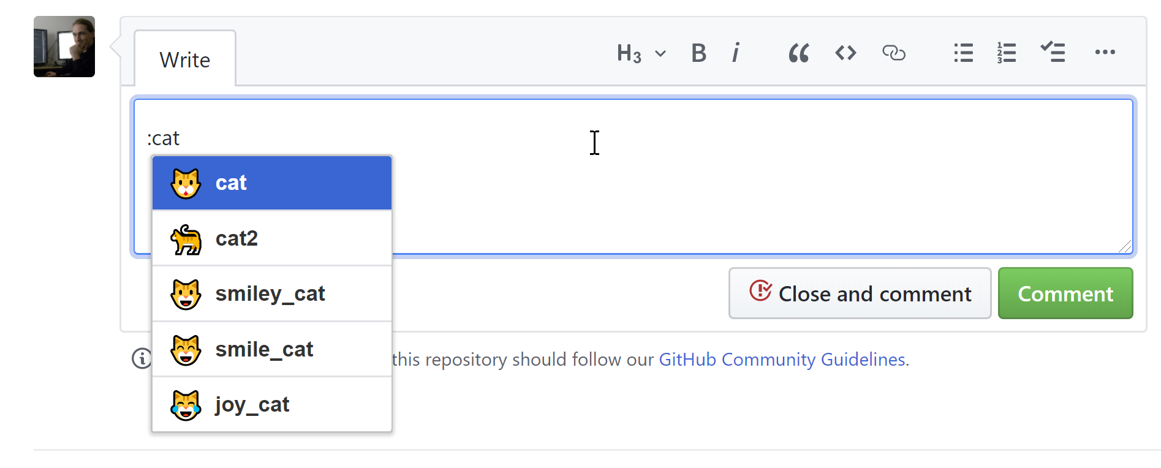The image size is (1161, 468).
Task: Submit with the green Comment button
Action: (x=1065, y=293)
